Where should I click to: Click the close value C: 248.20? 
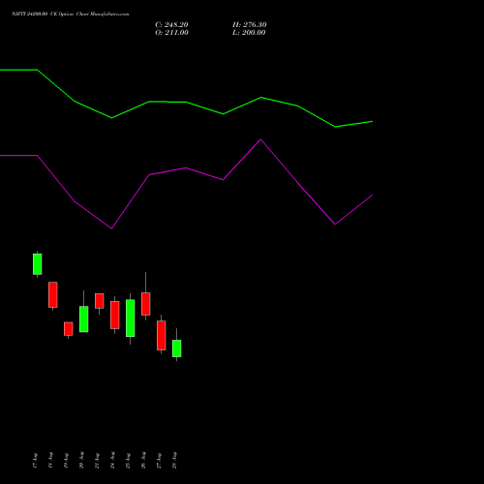pos(171,25)
